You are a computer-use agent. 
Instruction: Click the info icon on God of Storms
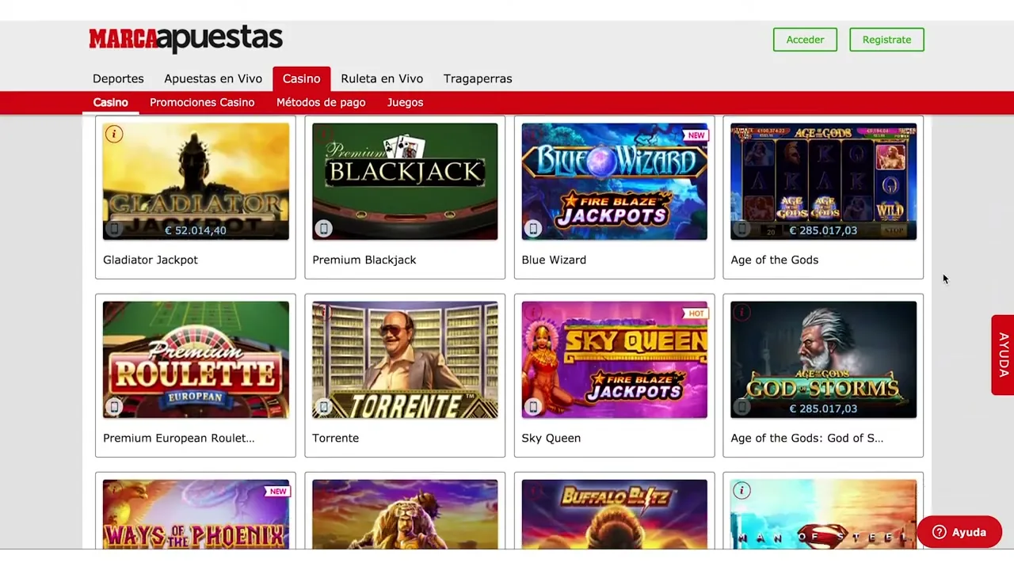[741, 313]
